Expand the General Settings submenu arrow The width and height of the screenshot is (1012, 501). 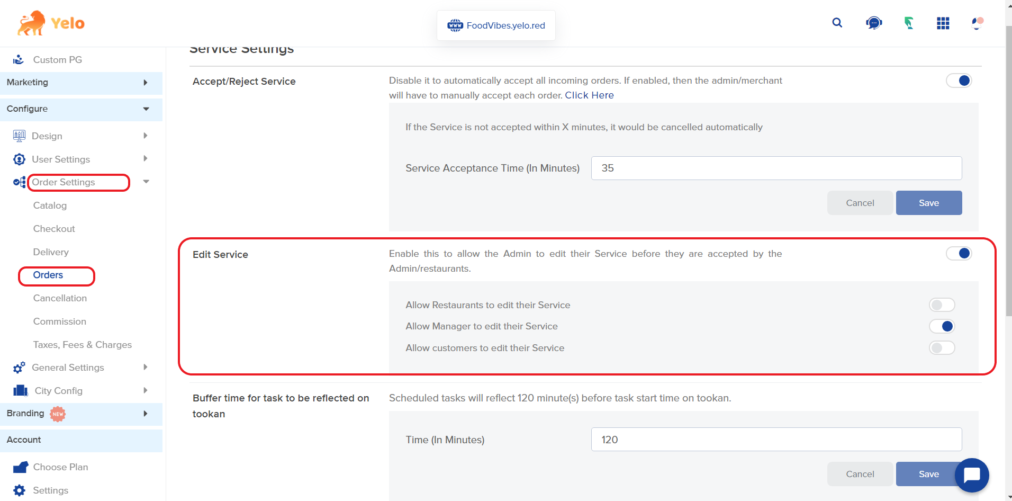click(x=145, y=367)
